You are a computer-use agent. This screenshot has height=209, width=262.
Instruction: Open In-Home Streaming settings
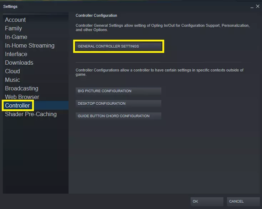pos(36,45)
